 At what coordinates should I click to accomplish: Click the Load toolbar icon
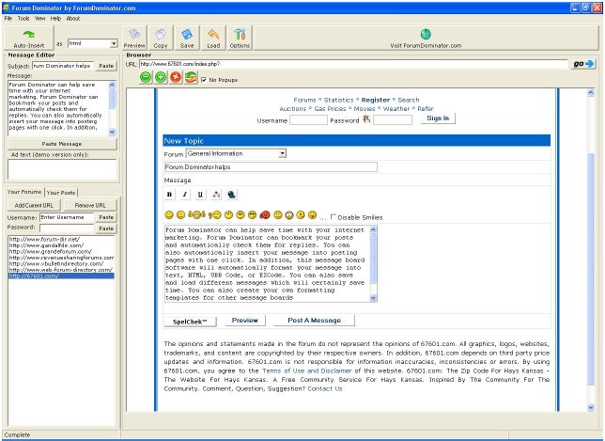[x=213, y=38]
